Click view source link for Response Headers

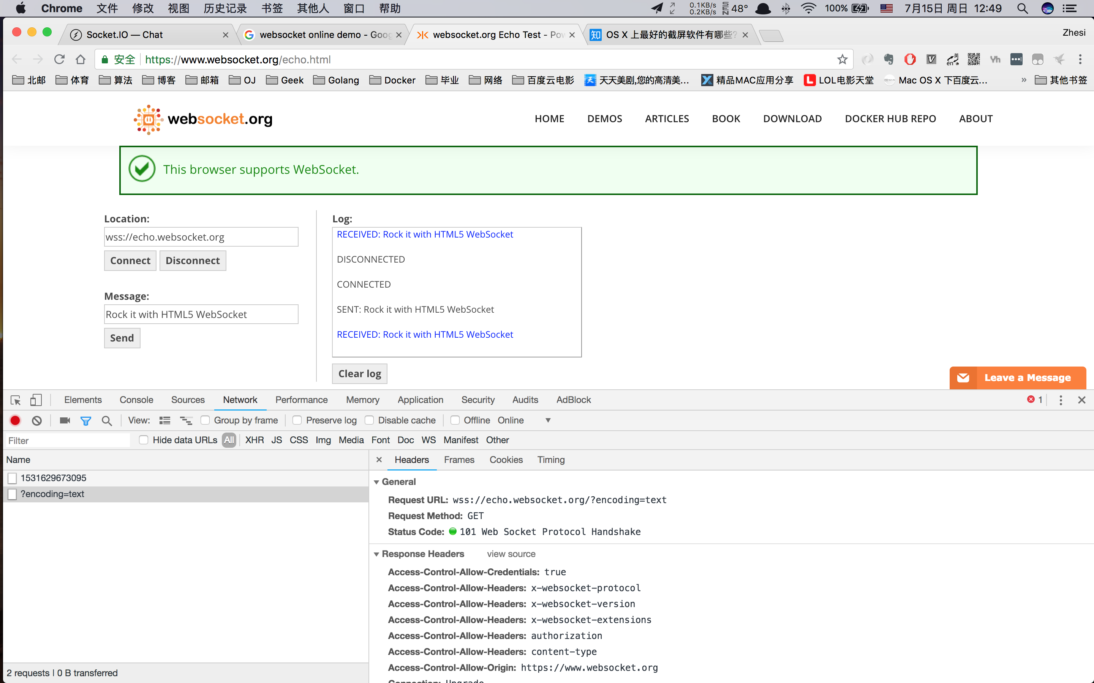point(511,554)
